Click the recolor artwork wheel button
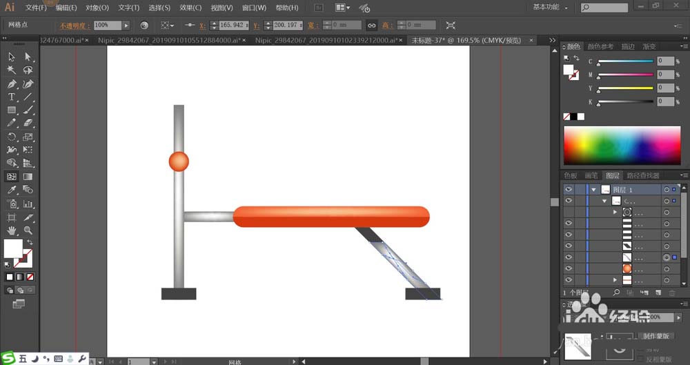Screen dimensions: 690x365 point(144,26)
